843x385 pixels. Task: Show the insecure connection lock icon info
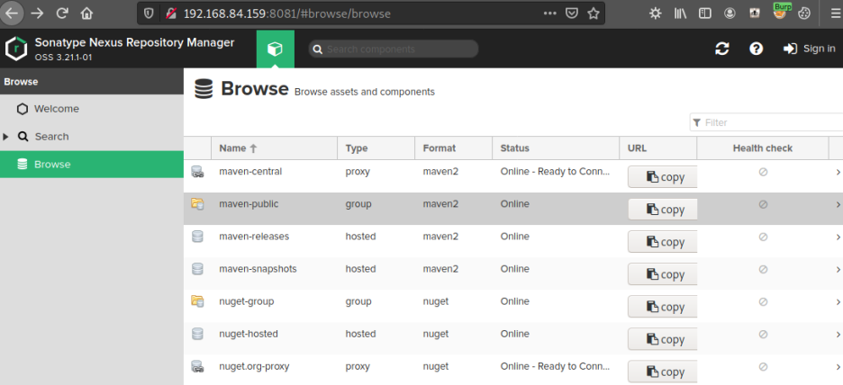(x=171, y=13)
